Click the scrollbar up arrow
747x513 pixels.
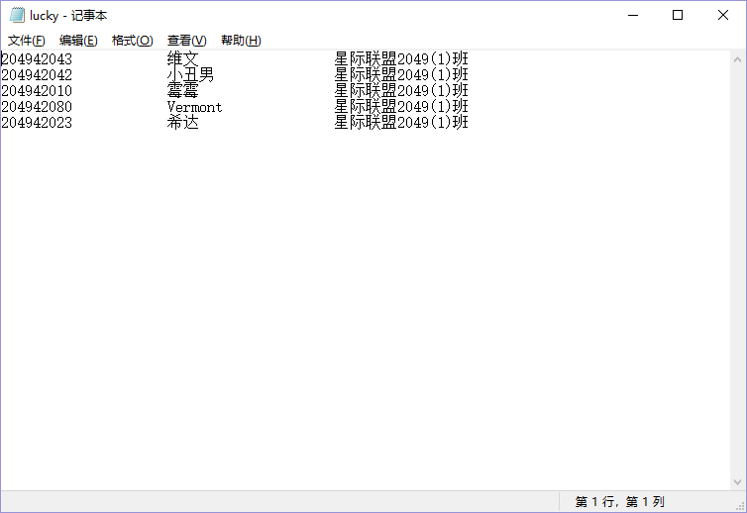[x=737, y=59]
